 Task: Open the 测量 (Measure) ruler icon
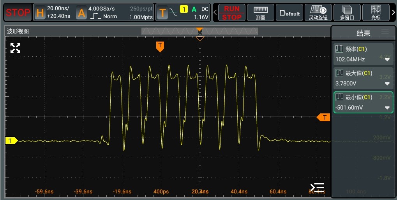pyautogui.click(x=261, y=13)
